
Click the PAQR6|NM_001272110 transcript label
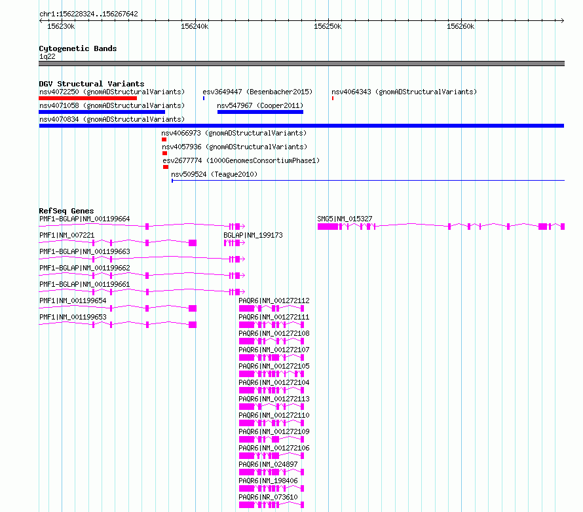click(274, 415)
